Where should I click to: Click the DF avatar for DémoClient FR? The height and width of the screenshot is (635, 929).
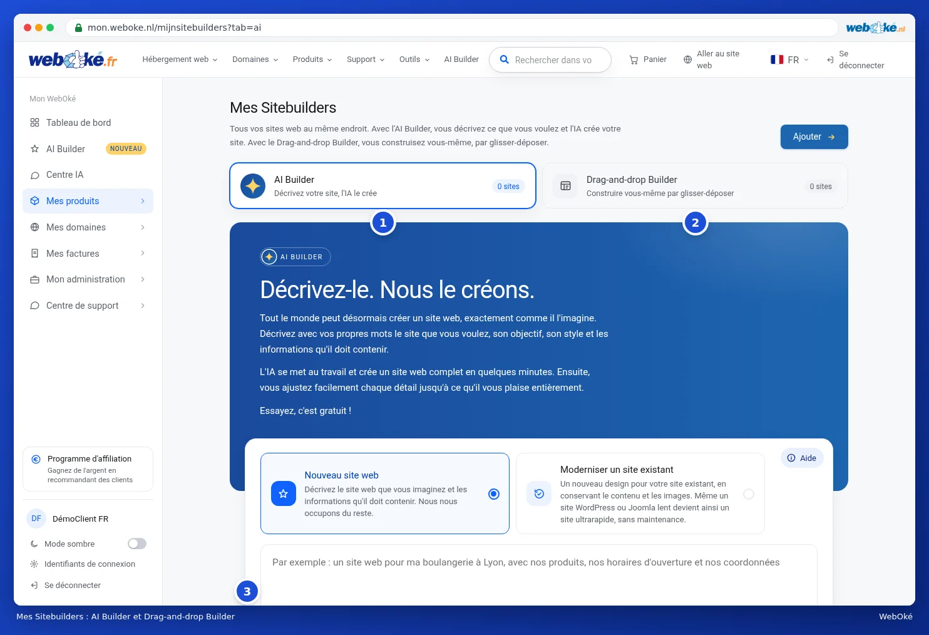coord(36,519)
